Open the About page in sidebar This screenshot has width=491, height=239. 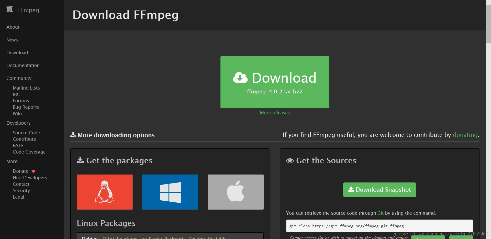point(13,27)
